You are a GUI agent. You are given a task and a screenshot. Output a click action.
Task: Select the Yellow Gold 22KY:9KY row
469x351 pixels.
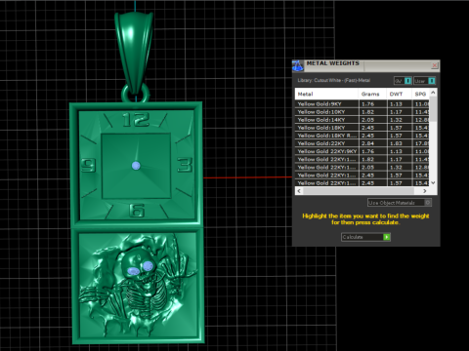[x=362, y=151]
